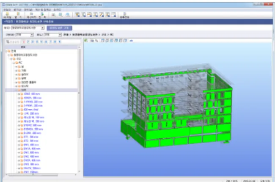Open the first filter dropdown above the tree
This screenshot has height=182, width=275.
(25, 35)
